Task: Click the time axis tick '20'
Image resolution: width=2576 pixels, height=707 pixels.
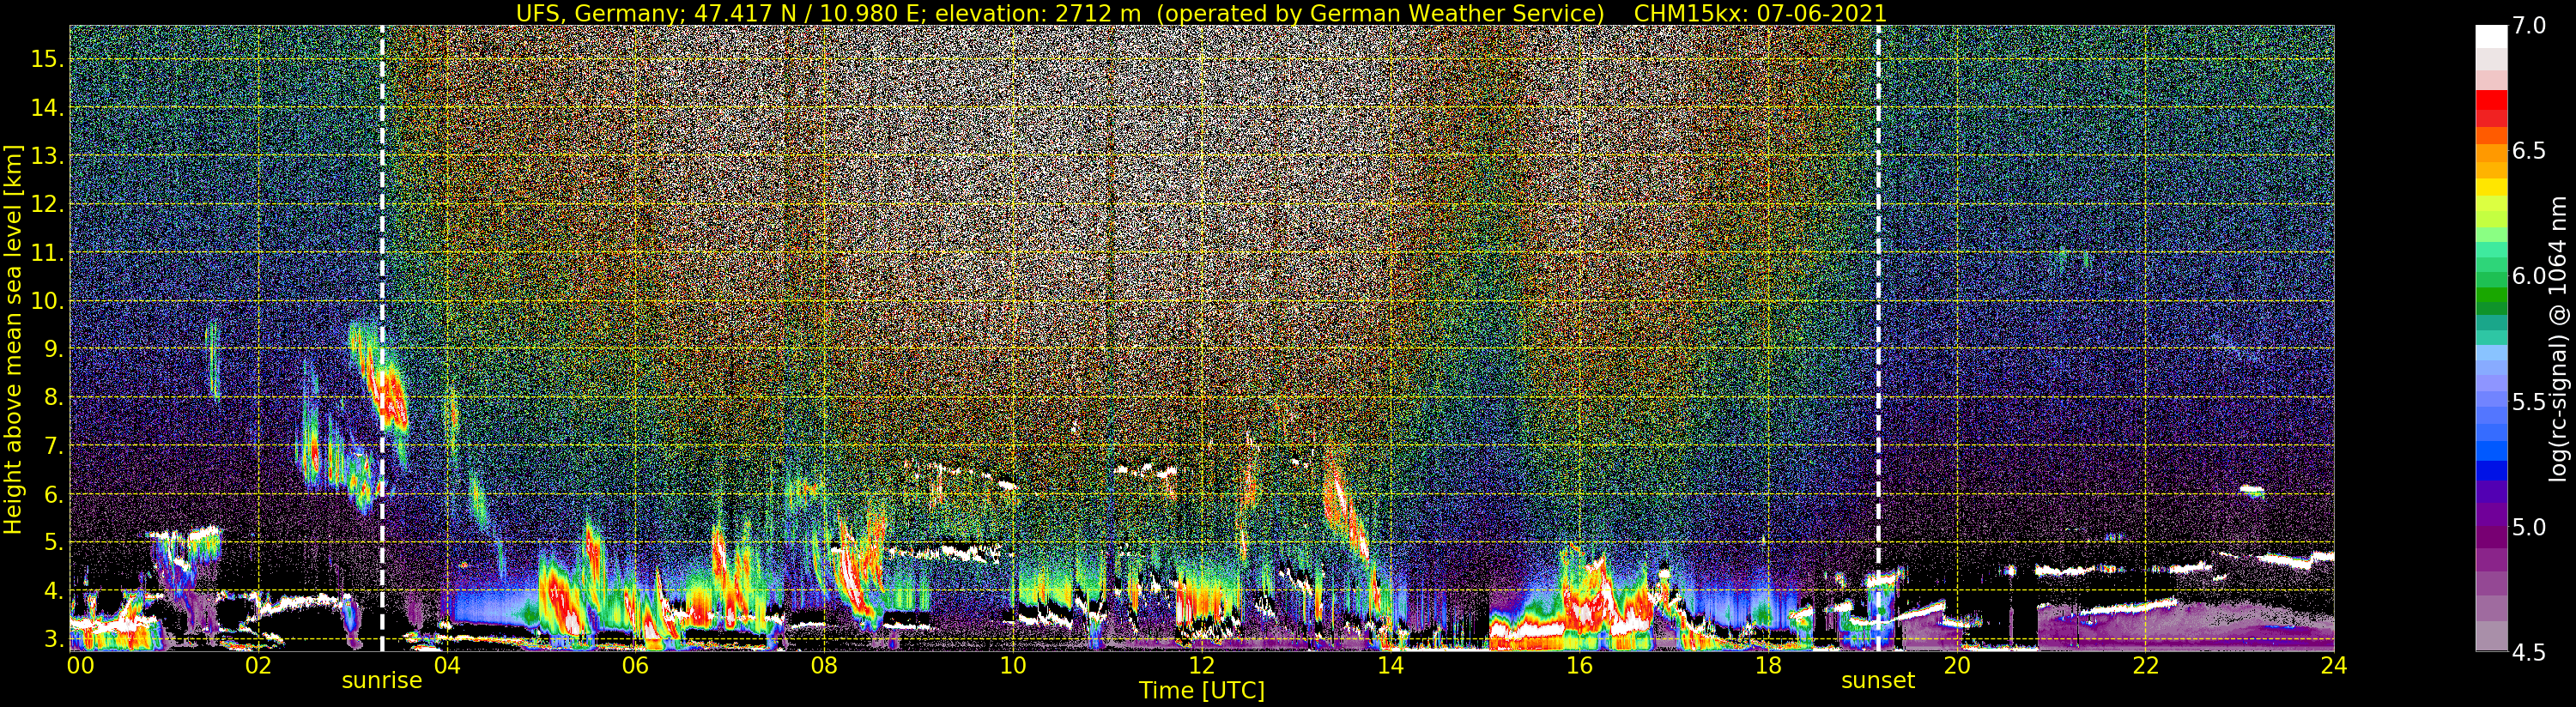Action: [1956, 667]
